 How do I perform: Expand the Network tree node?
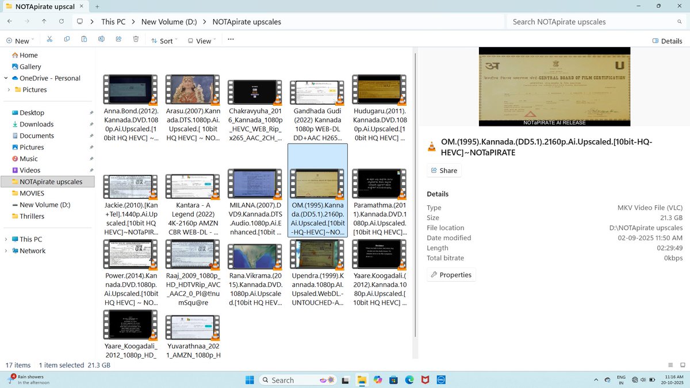click(x=6, y=251)
